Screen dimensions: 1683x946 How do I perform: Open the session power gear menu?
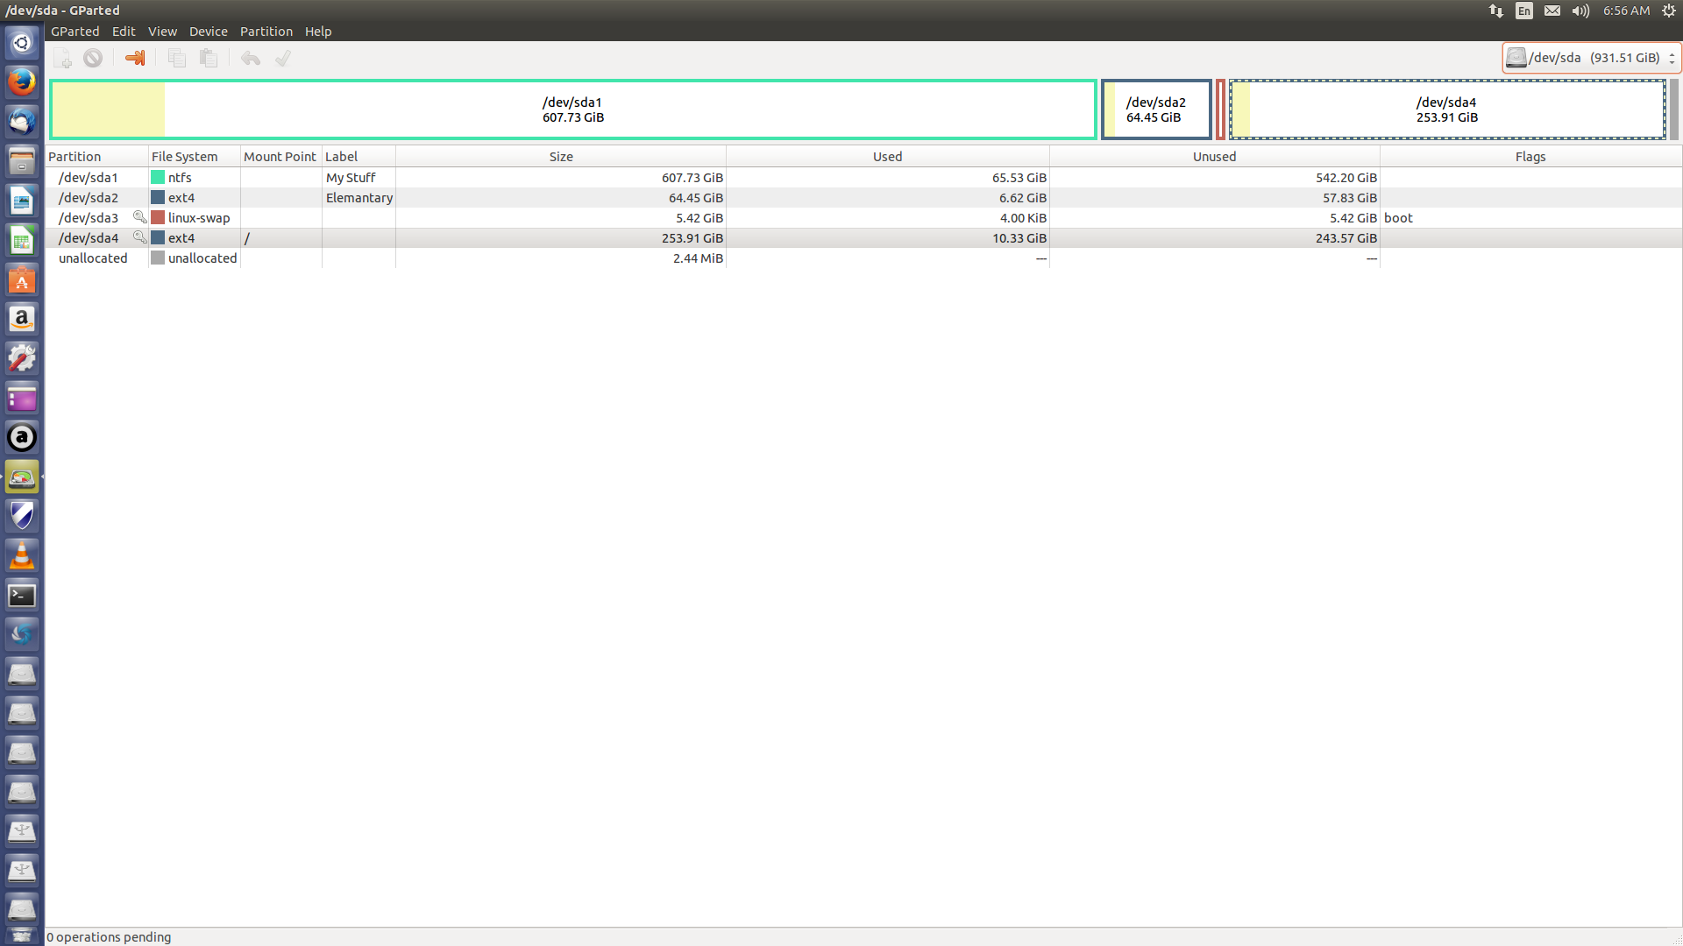[1669, 11]
